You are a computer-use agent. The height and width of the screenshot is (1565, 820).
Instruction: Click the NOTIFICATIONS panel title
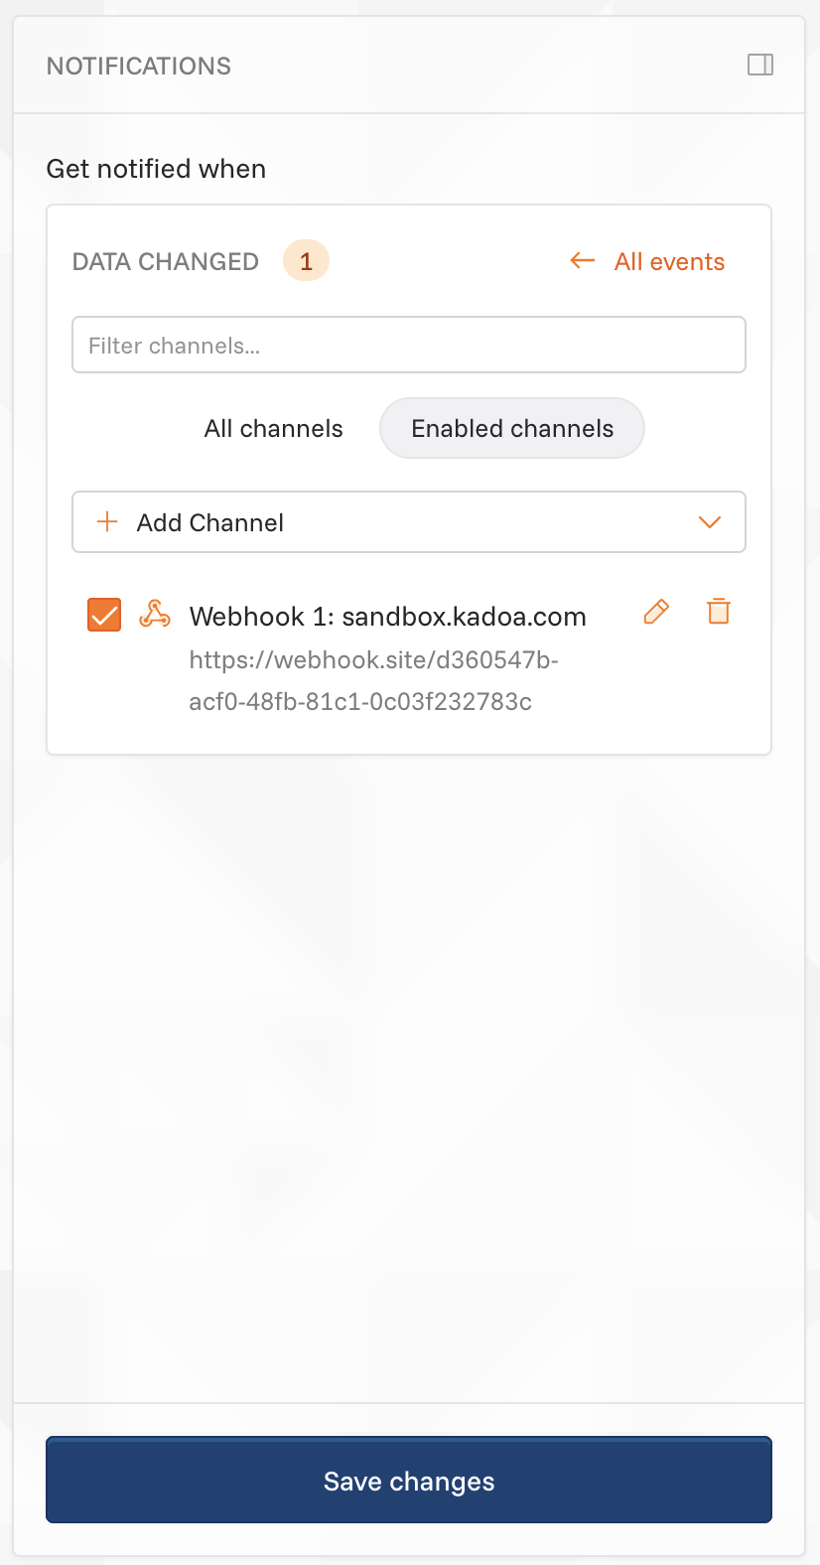coord(139,67)
